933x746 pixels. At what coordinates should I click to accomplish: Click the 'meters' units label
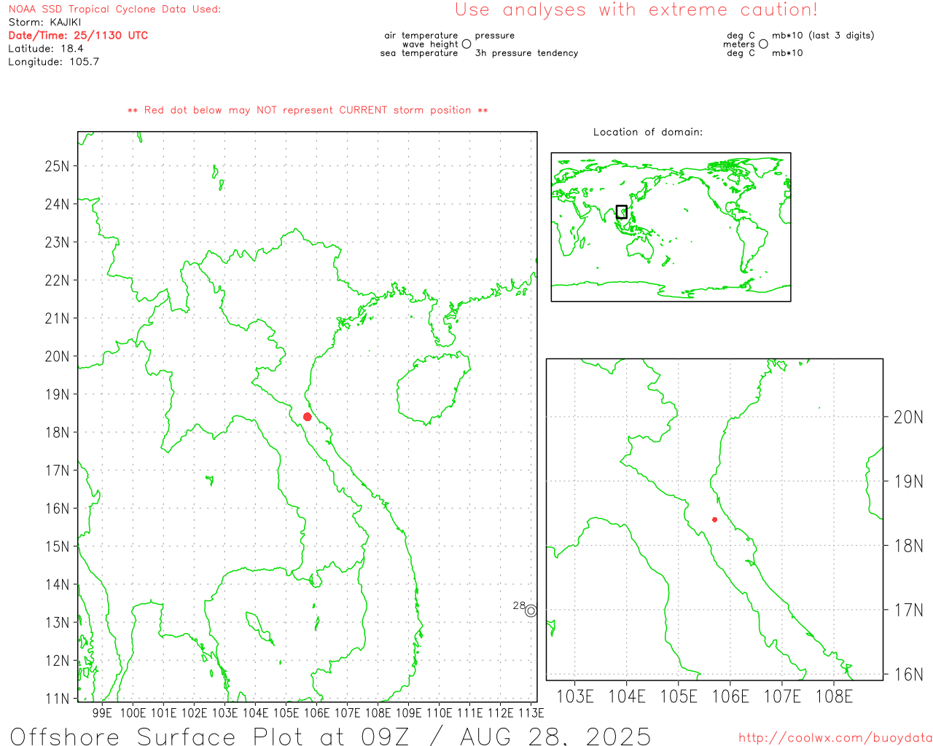pyautogui.click(x=739, y=44)
